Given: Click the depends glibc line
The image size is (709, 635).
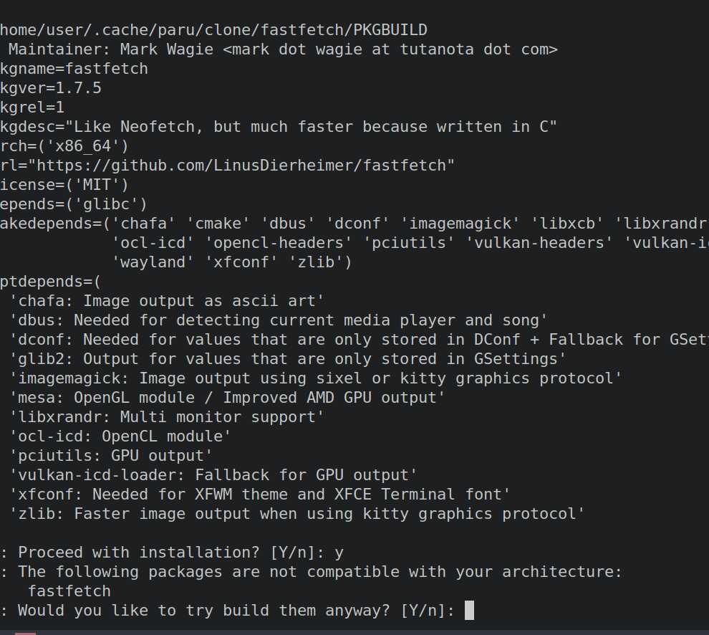Looking at the screenshot, I should [74, 204].
